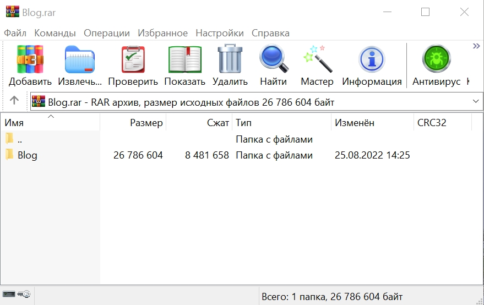Run the Антивирус scan icon
This screenshot has height=305, width=484.
(436, 59)
